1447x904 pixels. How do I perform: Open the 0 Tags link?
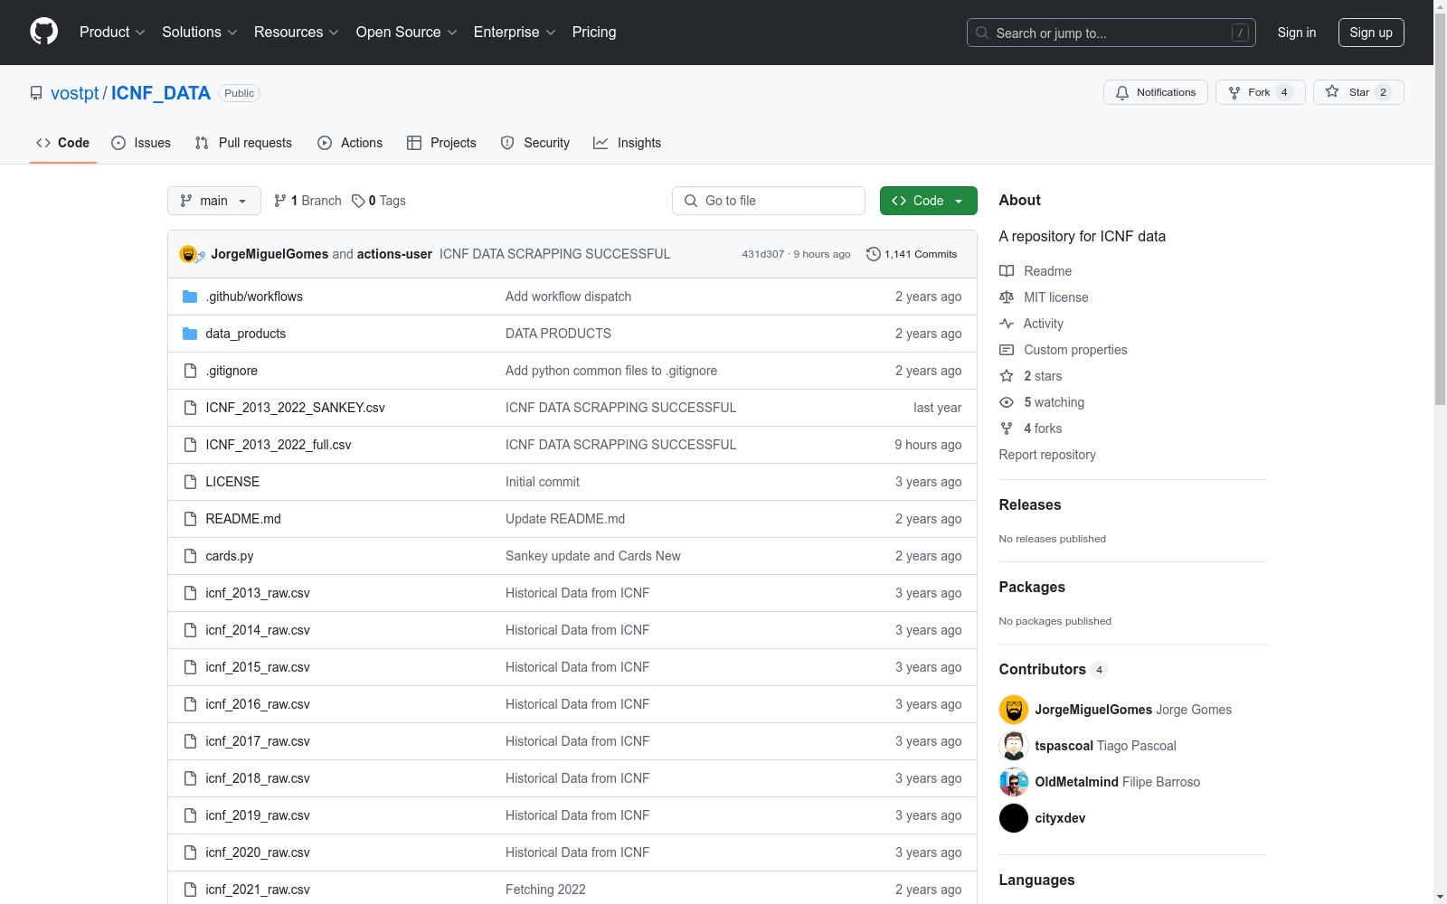point(379,201)
